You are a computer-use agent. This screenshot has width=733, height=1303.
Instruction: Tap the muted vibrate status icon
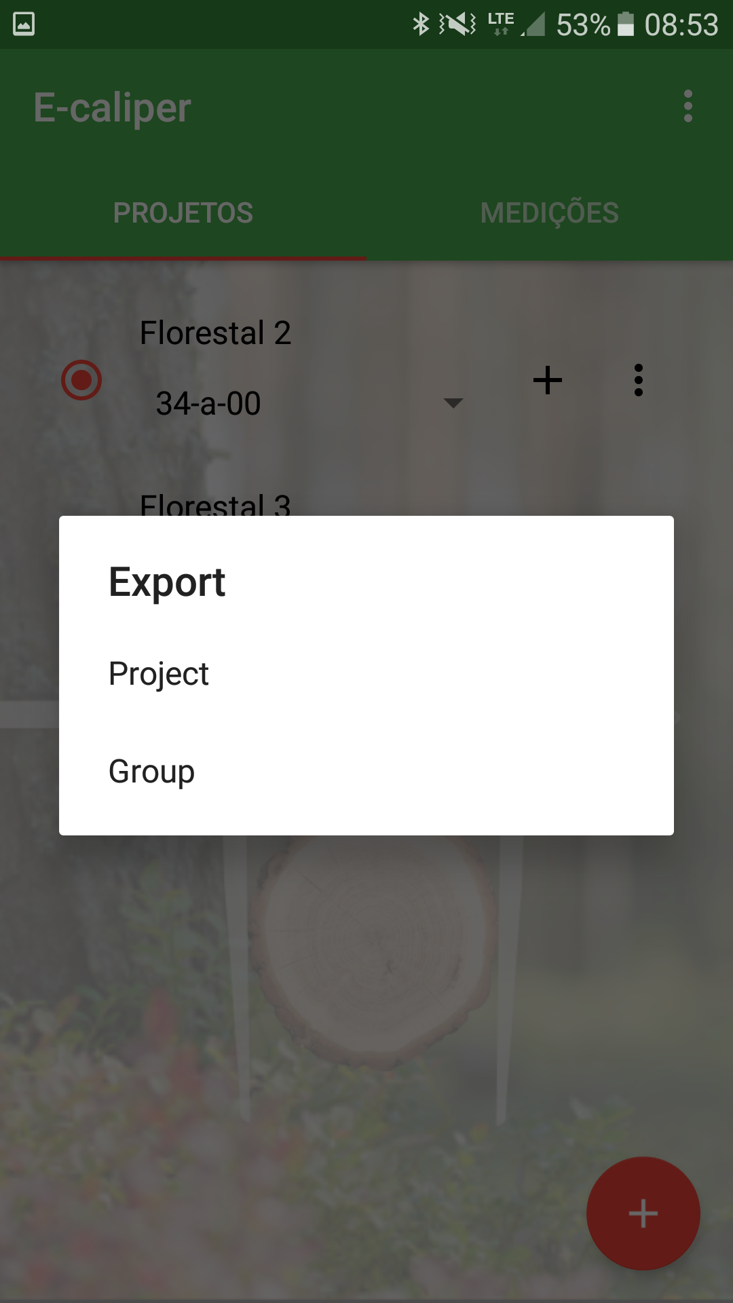(457, 24)
